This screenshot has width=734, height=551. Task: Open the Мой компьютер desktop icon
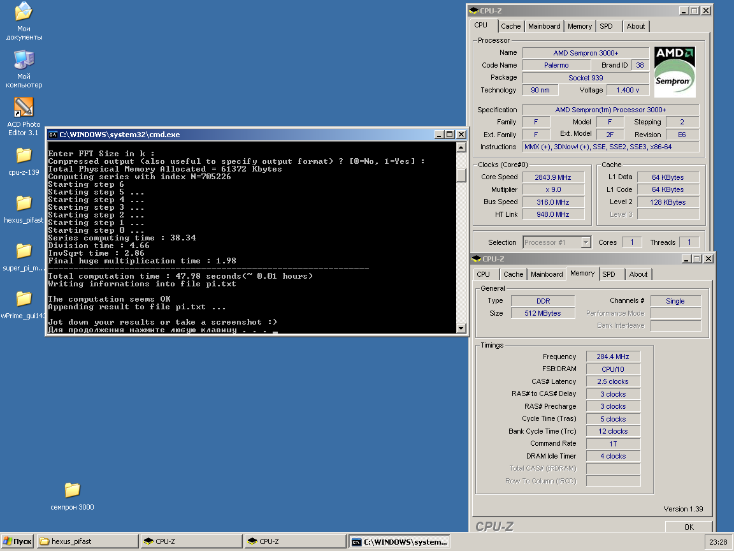24,69
